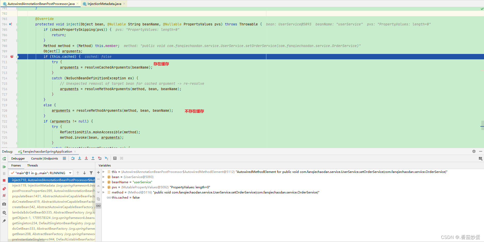The image size is (484, 242).
Task: Remove selected watch with minus icon
Action: coord(98,179)
